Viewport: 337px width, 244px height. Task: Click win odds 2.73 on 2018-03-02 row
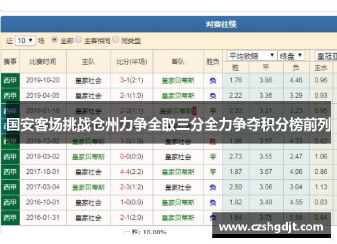[x=236, y=156]
